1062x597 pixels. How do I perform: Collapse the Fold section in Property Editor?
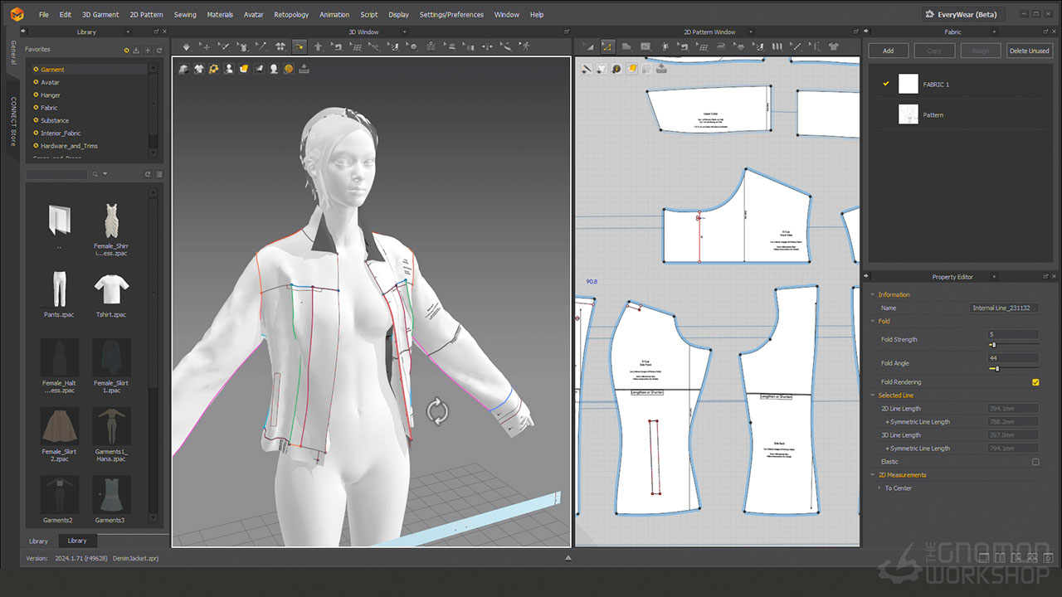coord(873,321)
